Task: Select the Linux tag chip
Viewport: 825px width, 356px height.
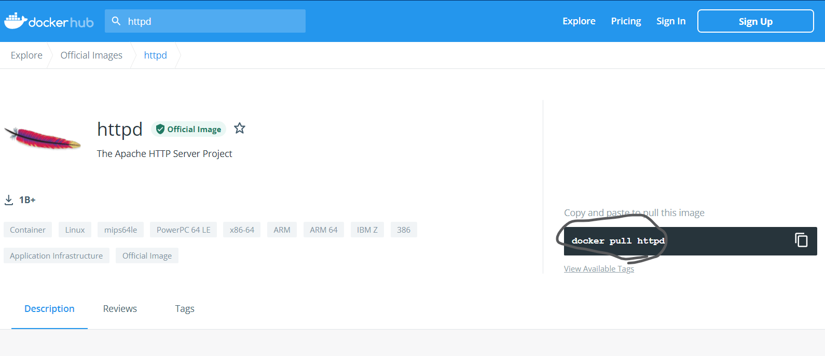Action: (75, 230)
